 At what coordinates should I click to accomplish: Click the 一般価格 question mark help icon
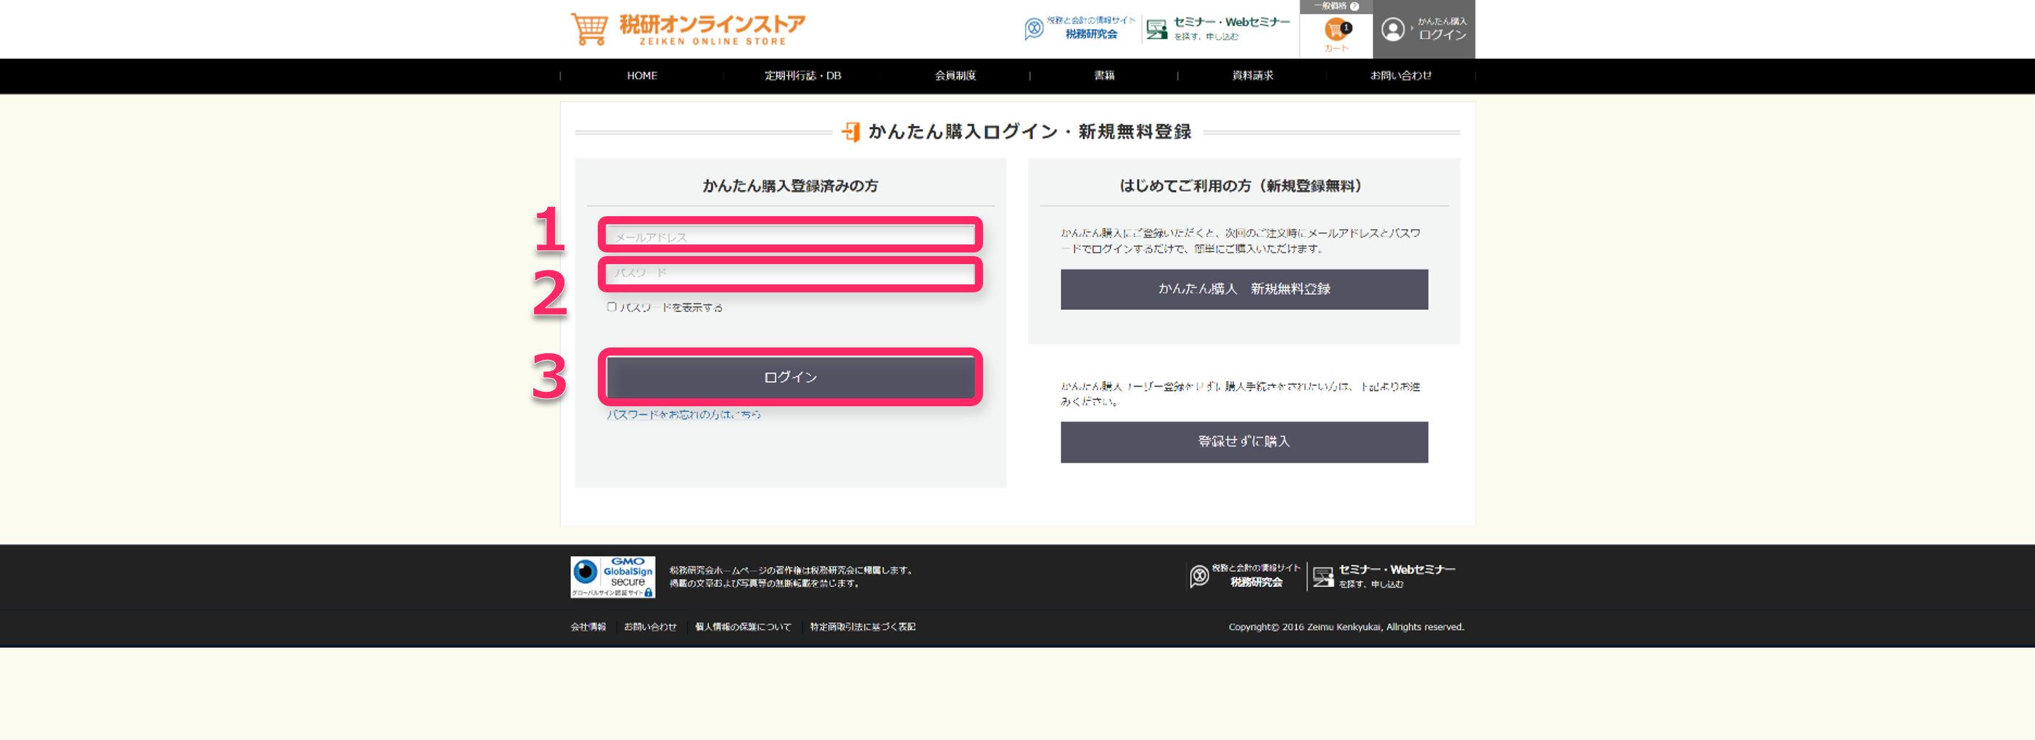click(x=1354, y=7)
